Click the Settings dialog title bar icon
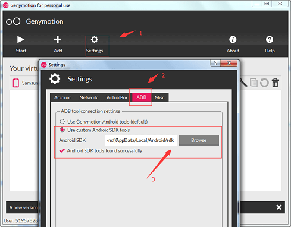Image resolution: width=291 pixels, height=227 pixels. (43, 65)
